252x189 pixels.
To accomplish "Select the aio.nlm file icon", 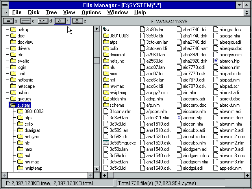I will [x=179, y=93].
